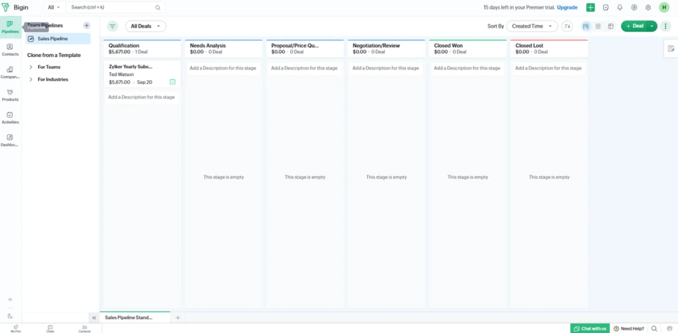This screenshot has width=678, height=333.
Task: Open the user profile avatar H
Action: 663,7
